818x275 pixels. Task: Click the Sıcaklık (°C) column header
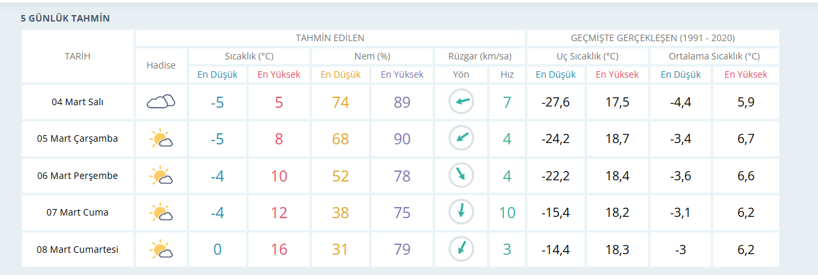click(249, 56)
